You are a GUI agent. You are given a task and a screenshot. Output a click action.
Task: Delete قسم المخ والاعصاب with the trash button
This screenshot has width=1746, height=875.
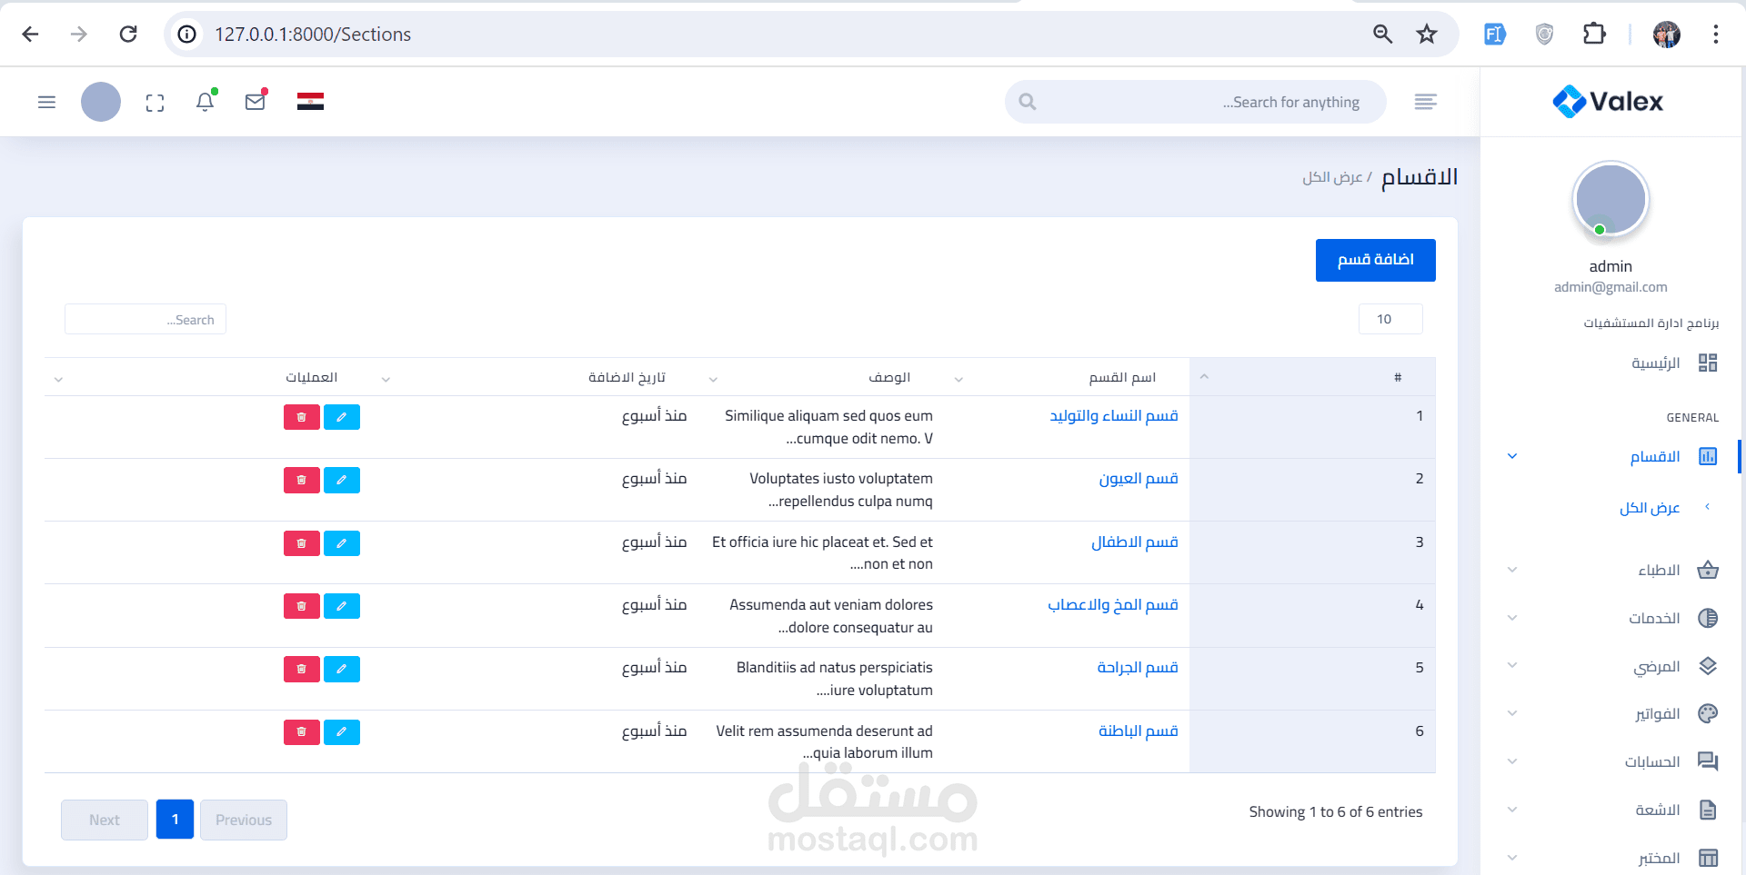[x=302, y=606]
